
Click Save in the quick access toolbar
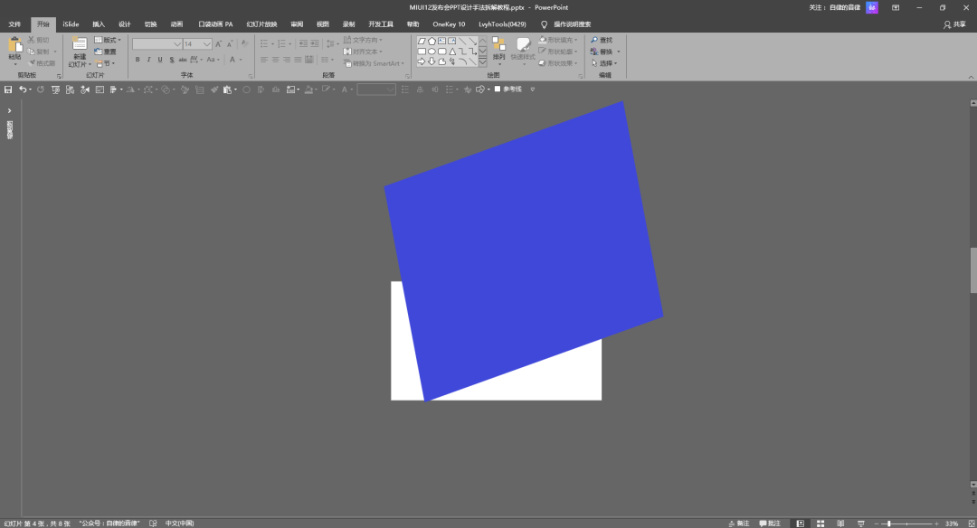pyautogui.click(x=8, y=90)
